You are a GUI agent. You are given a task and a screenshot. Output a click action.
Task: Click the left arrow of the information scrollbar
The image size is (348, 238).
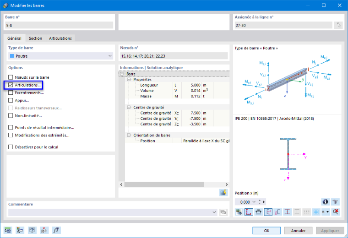[121, 184]
